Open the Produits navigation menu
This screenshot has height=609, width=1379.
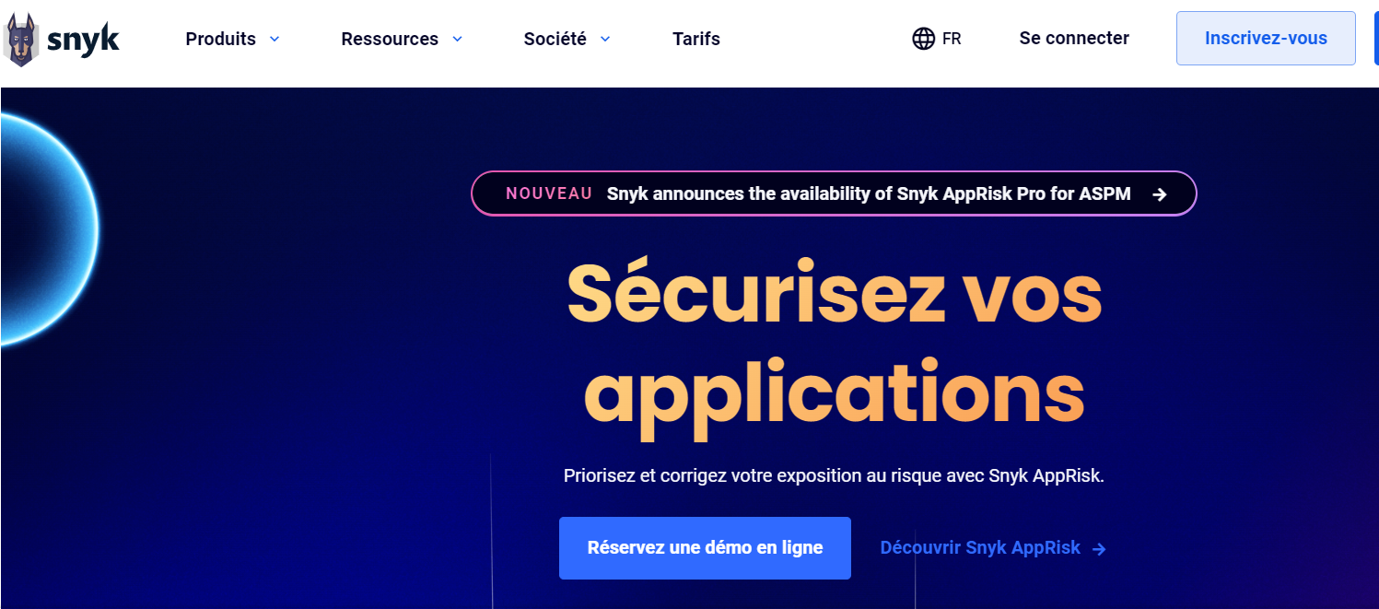220,39
